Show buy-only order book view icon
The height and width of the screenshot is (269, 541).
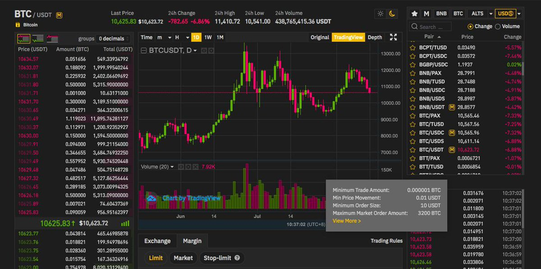38,39
